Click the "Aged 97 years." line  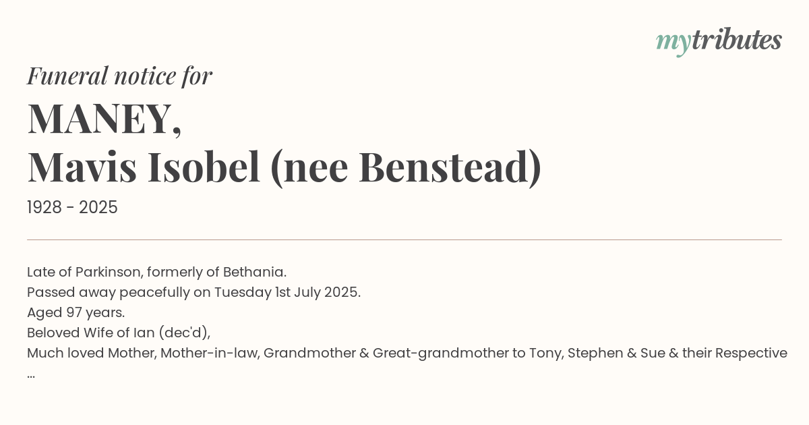click(76, 312)
